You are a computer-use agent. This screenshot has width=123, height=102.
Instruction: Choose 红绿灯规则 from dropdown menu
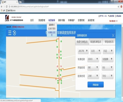point(52,29)
